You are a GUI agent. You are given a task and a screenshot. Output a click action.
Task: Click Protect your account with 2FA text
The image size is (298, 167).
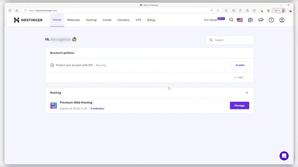[74, 65]
